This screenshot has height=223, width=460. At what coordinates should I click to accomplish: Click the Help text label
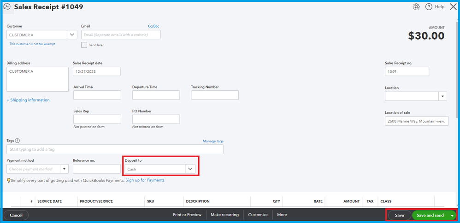439,7
